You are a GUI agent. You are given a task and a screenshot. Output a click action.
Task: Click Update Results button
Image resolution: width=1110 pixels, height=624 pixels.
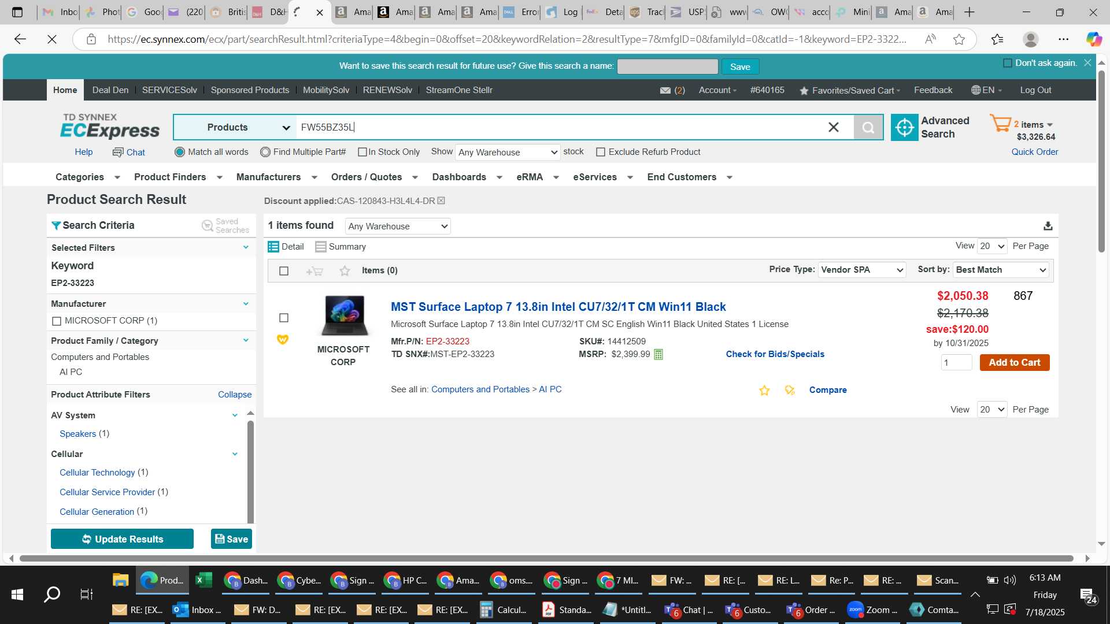122,539
